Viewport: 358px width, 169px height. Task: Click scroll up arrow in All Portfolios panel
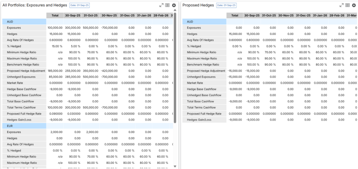pyautogui.click(x=175, y=10)
